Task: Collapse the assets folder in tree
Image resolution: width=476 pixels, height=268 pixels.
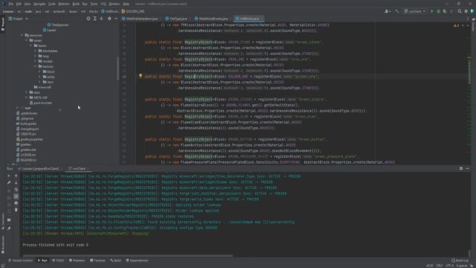Action: [x=27, y=40]
